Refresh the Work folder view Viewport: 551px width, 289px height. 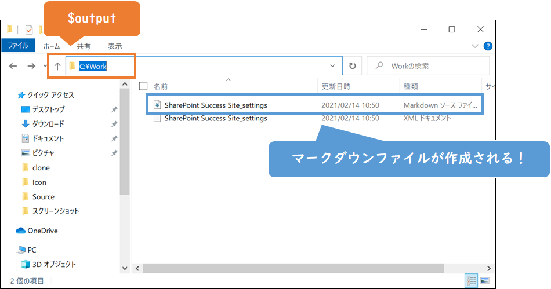352,66
